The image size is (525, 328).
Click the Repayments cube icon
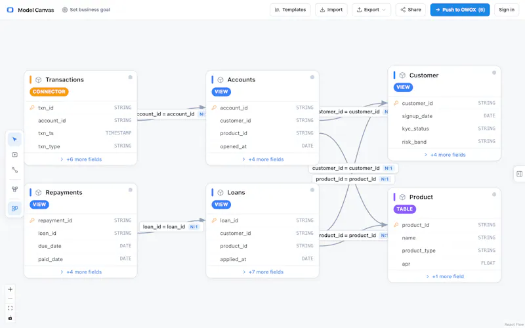point(39,192)
